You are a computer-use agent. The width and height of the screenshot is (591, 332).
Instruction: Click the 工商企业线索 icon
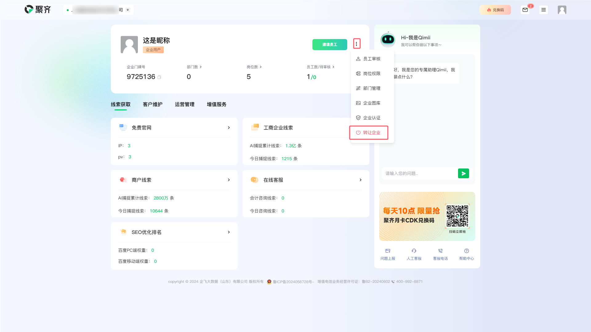click(x=255, y=127)
